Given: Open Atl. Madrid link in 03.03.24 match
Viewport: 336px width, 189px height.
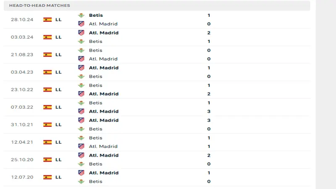Looking at the screenshot, I should click(x=103, y=33).
